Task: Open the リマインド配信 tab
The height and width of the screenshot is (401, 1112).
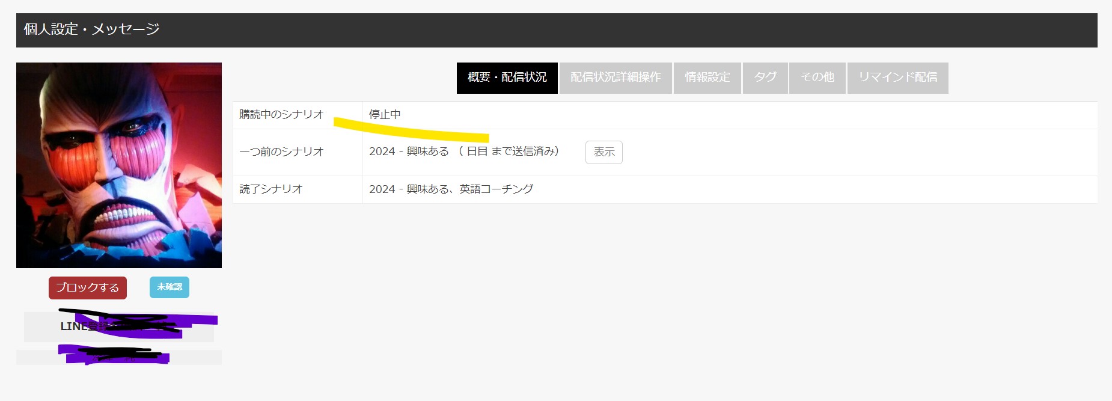Action: 898,78
